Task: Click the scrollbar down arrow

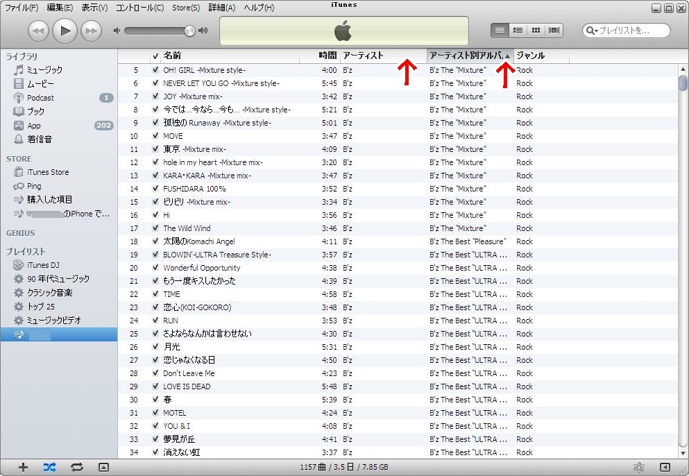Action: (683, 453)
